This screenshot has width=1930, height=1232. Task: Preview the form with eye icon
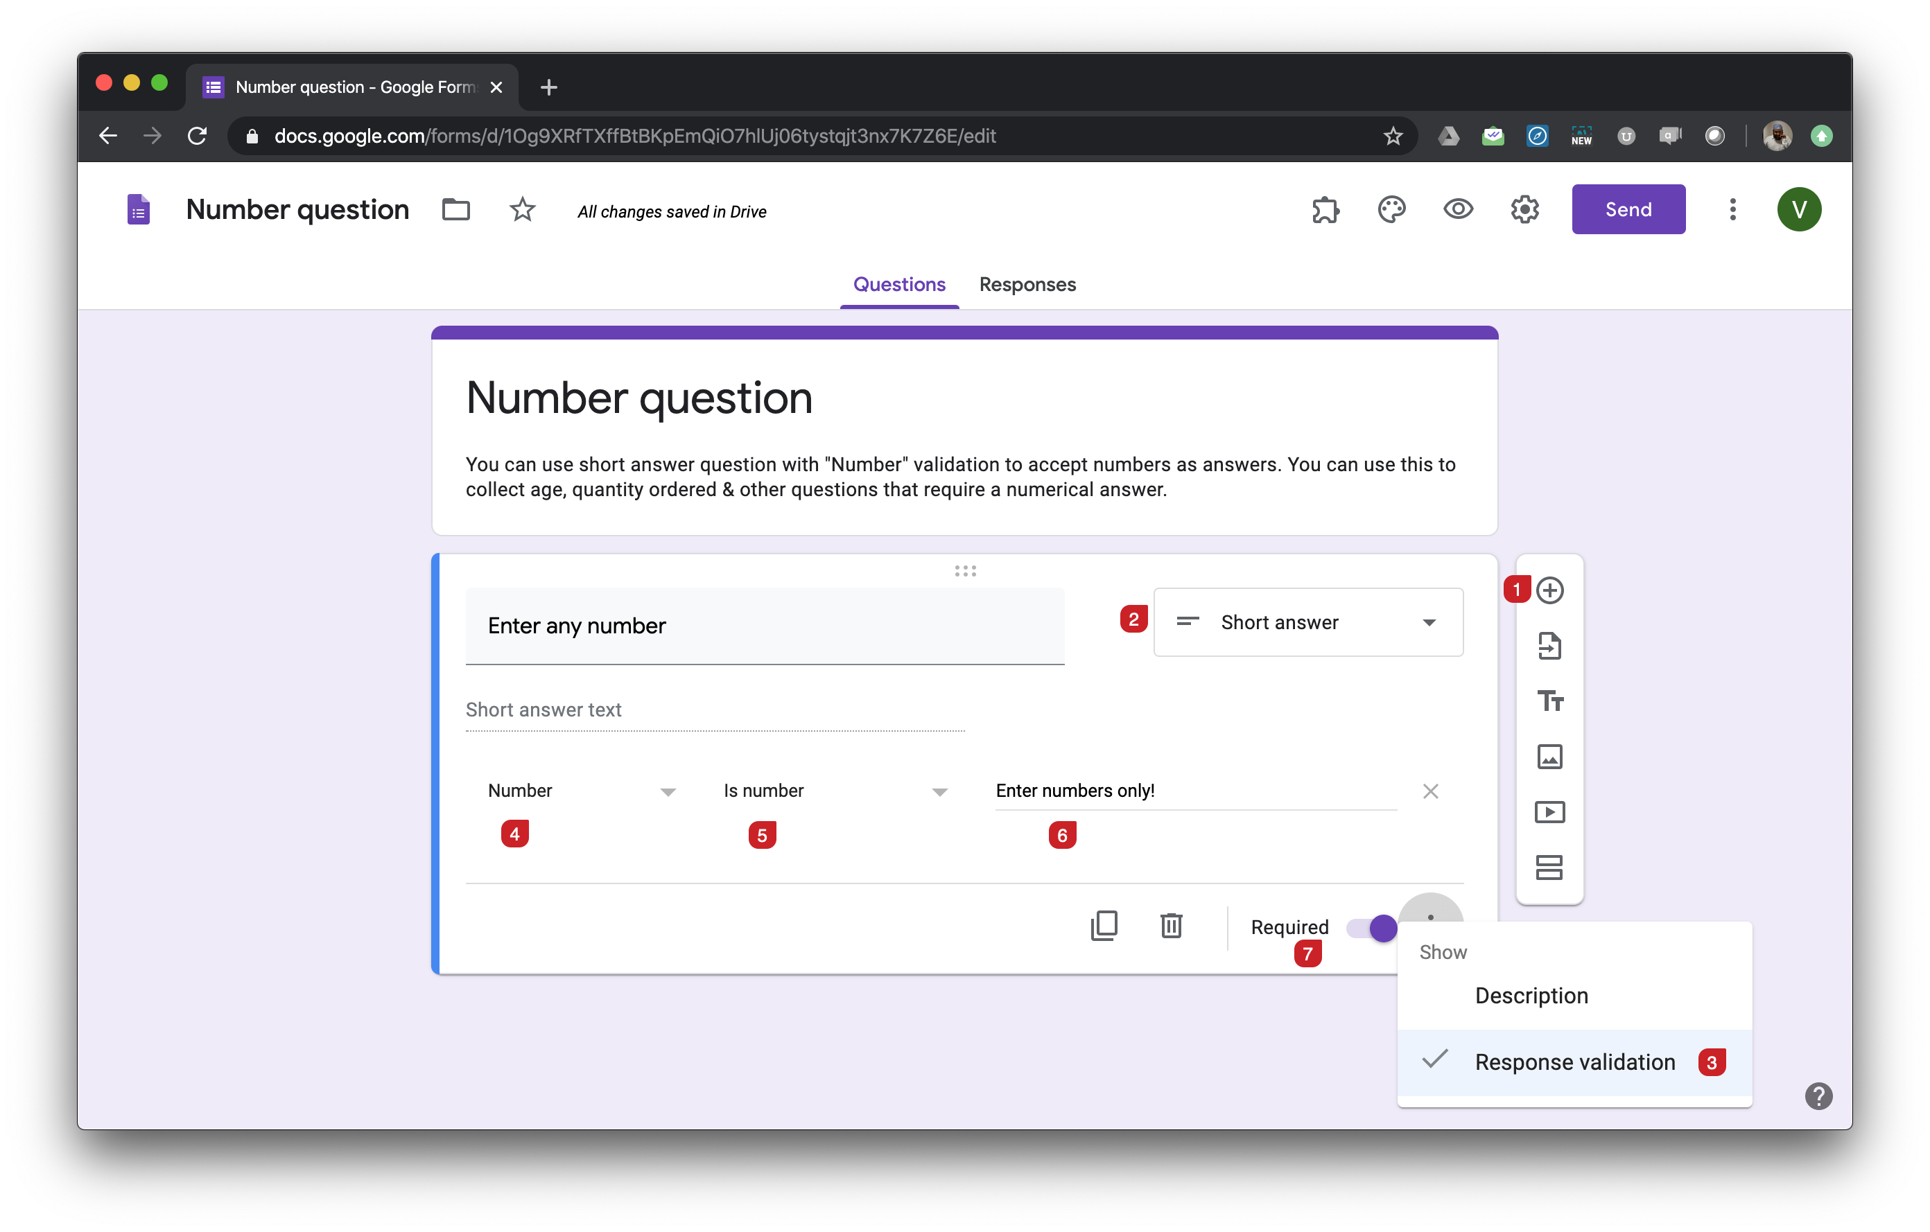click(1458, 210)
